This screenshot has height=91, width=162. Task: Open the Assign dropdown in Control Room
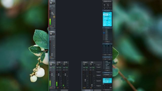[x=98, y=86]
